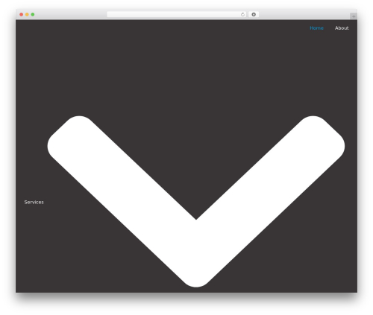Close the browser window with red dot
The height and width of the screenshot is (315, 373).
click(22, 14)
